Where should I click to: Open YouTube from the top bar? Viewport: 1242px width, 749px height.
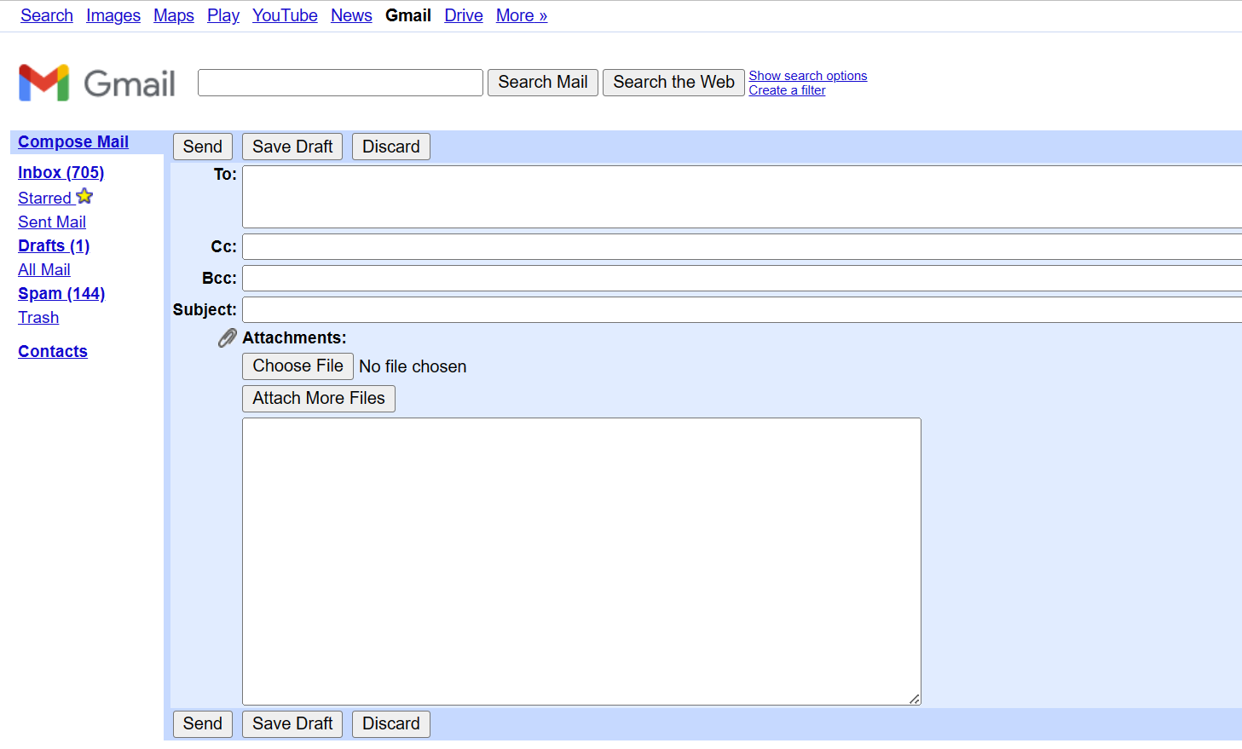(285, 15)
